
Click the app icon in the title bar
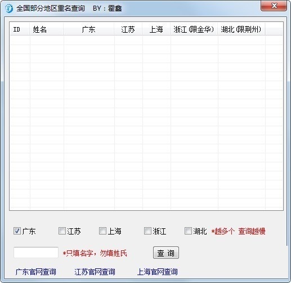[x=9, y=8]
